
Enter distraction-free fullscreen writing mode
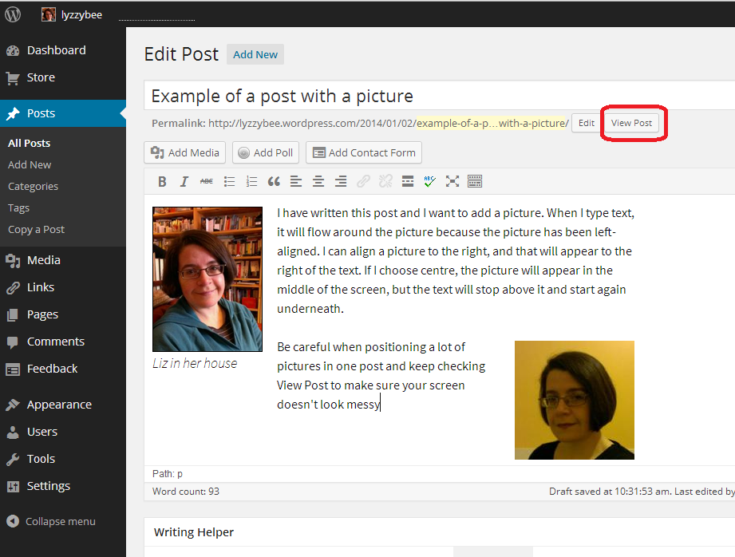click(452, 182)
